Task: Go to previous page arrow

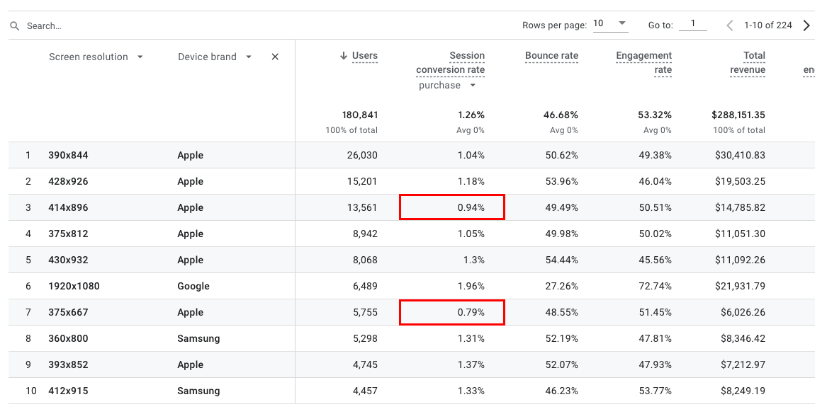Action: [730, 25]
